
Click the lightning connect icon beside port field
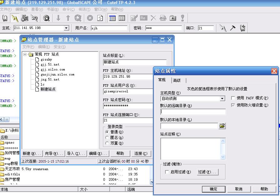point(223,28)
